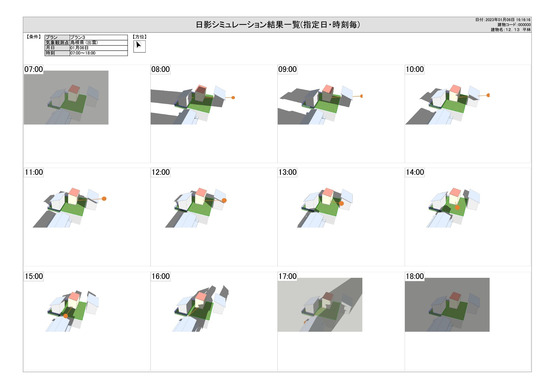Click the orange sun marker at 13:00
Viewport: 554px width, 391px height.
[342, 203]
